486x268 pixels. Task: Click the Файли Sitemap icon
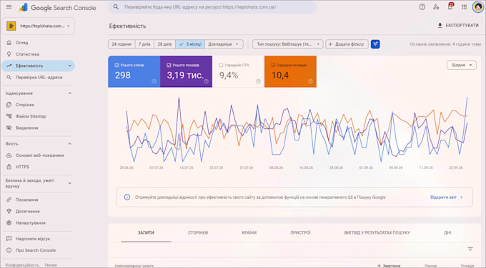pyautogui.click(x=9, y=116)
